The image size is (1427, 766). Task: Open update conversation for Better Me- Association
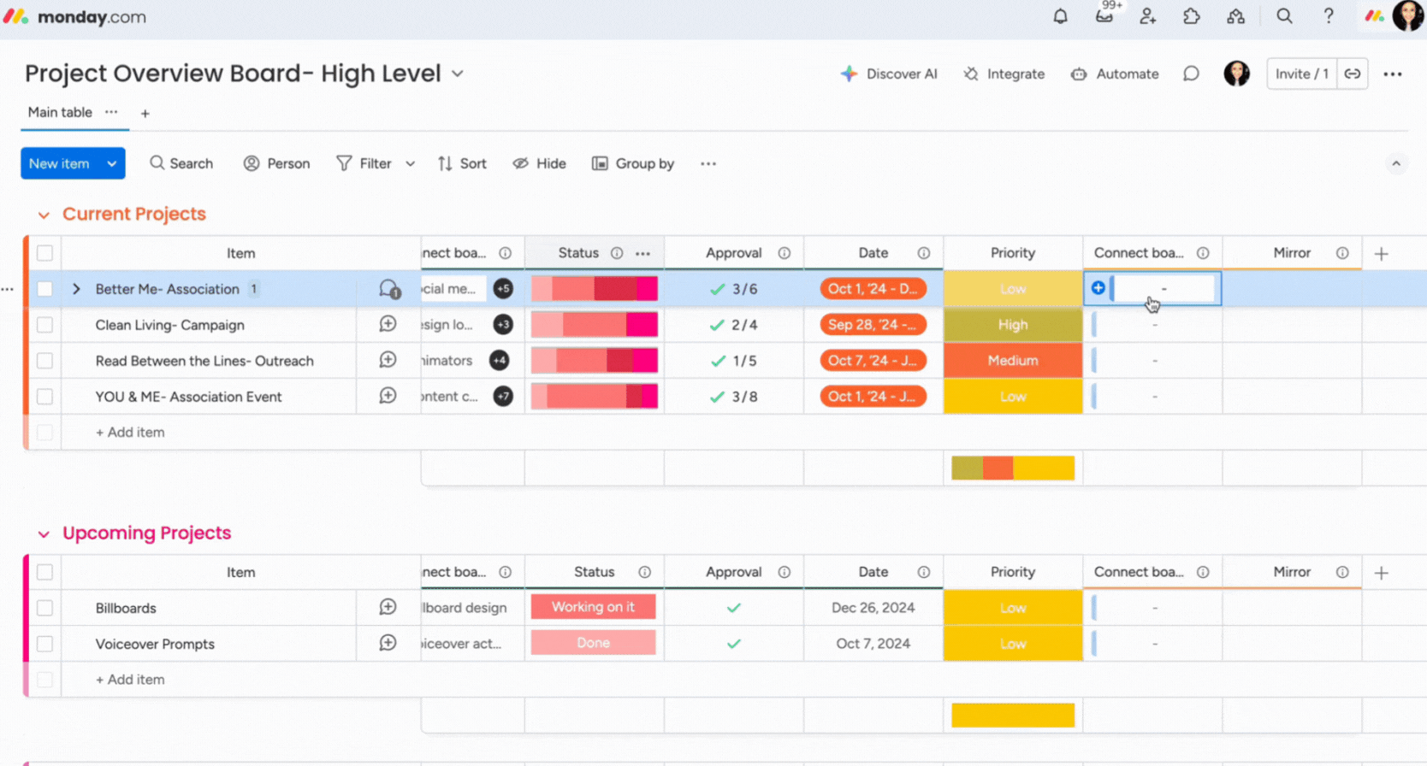pos(389,289)
